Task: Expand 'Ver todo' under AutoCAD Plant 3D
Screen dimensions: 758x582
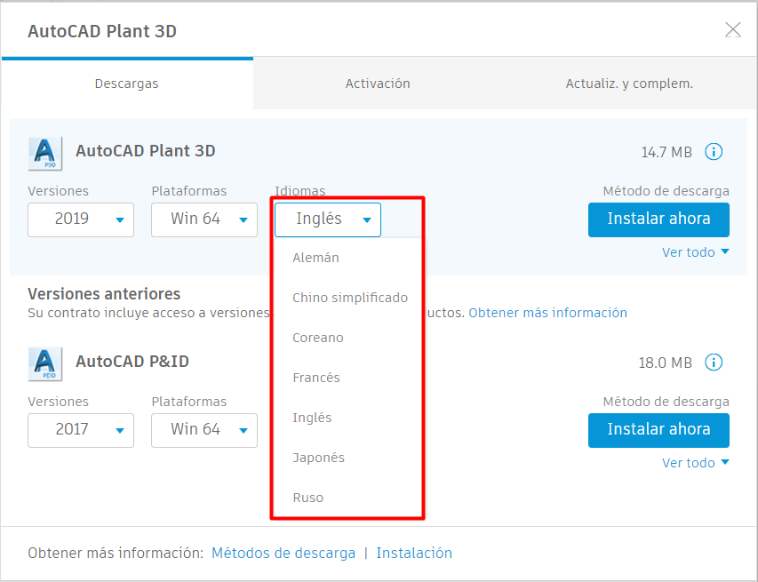Action: click(696, 252)
